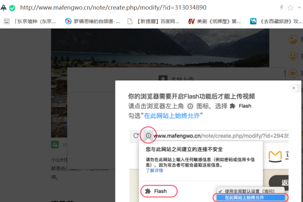Click the insert picture icon in sidebar
The width and height of the screenshot is (303, 202).
pos(293,39)
